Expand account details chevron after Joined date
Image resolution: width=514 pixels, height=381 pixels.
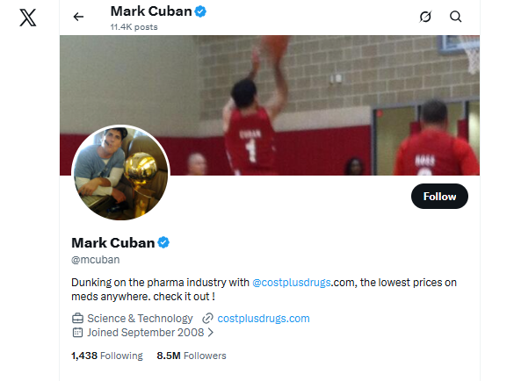click(x=211, y=333)
